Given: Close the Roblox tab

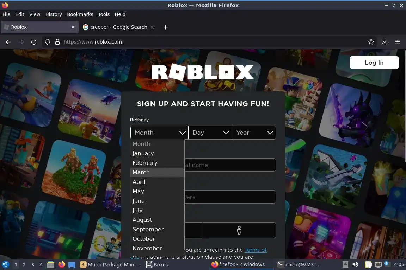Looking at the screenshot, I should click(x=73, y=27).
